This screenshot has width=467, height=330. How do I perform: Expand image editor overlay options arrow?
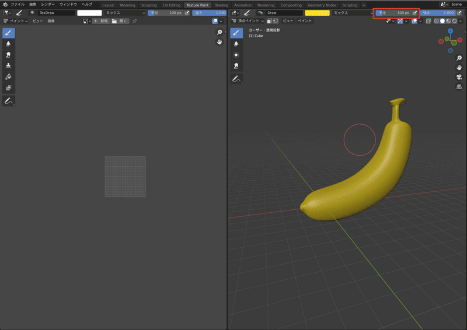click(x=221, y=21)
